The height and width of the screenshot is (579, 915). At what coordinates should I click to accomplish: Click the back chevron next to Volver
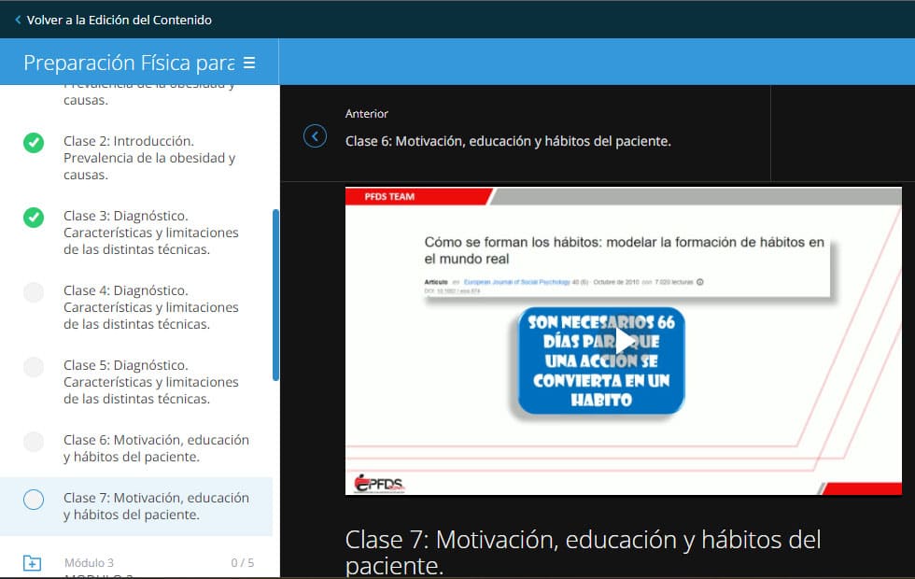point(18,20)
